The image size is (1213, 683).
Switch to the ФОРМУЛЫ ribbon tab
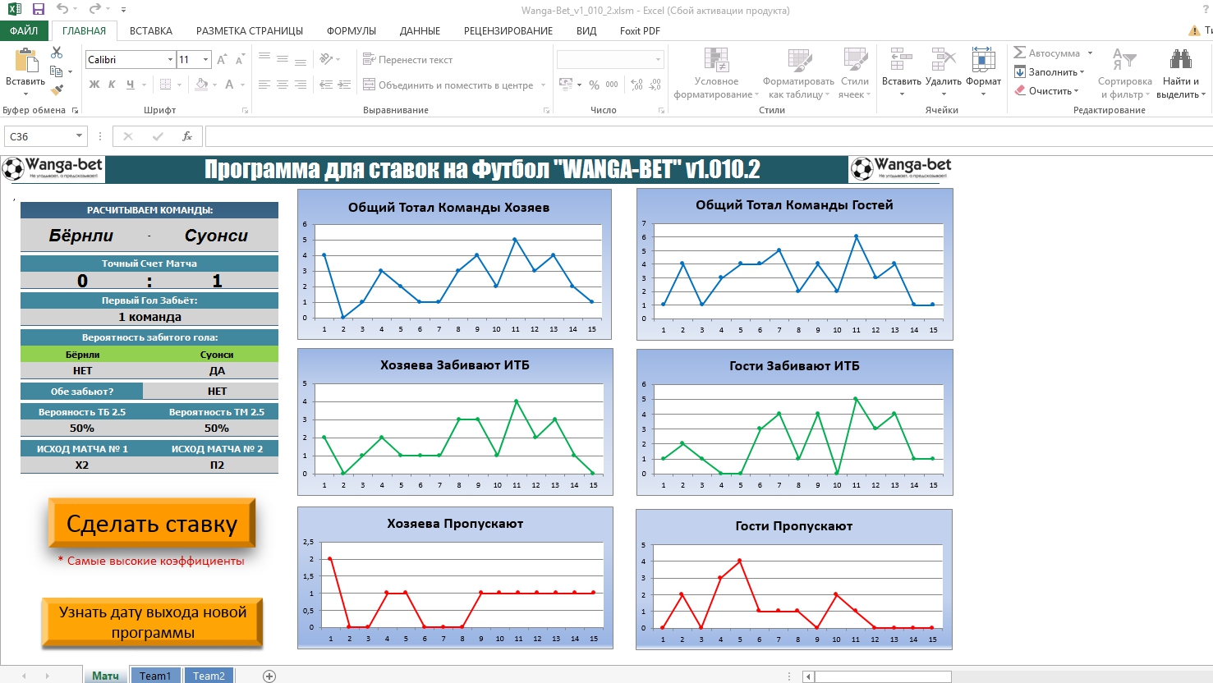click(351, 31)
